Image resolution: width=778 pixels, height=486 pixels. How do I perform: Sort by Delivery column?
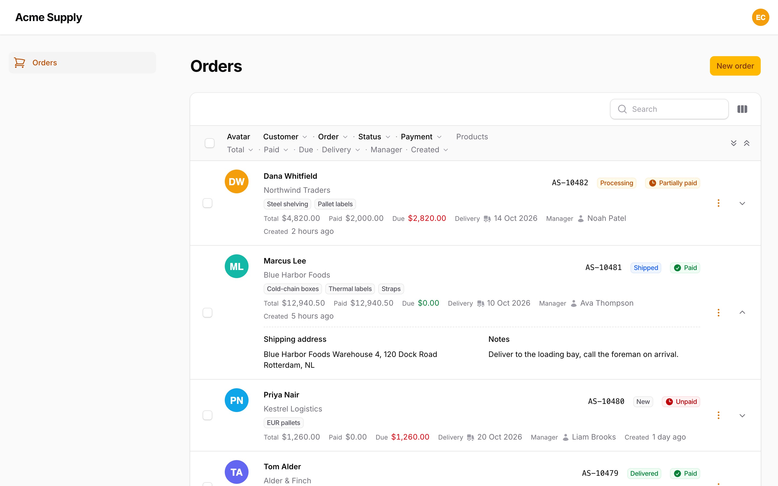(341, 150)
